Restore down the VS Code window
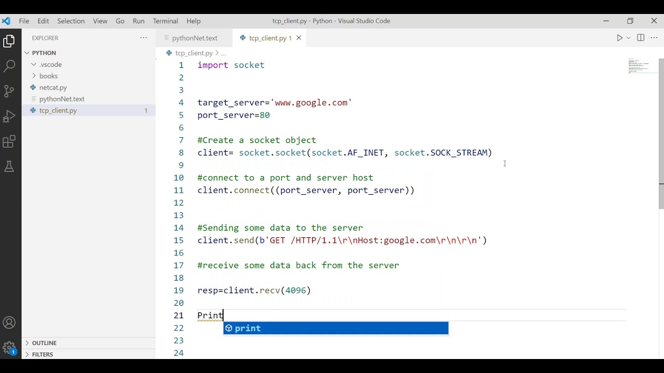Screen dimensions: 664x373 630,21
